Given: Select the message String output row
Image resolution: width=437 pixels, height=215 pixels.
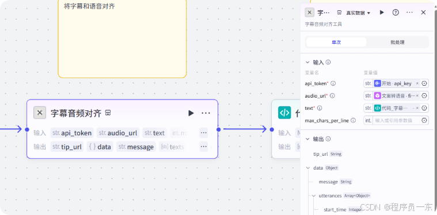Looking at the screenshot, I should pyautogui.click(x=336, y=182).
